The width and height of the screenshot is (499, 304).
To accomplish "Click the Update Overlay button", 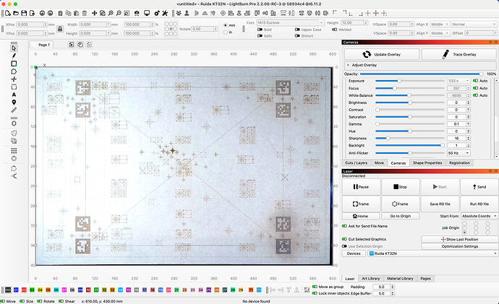I will [382, 54].
